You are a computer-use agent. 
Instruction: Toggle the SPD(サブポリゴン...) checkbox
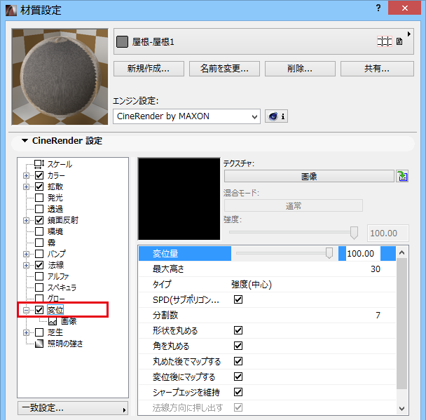pyautogui.click(x=238, y=299)
